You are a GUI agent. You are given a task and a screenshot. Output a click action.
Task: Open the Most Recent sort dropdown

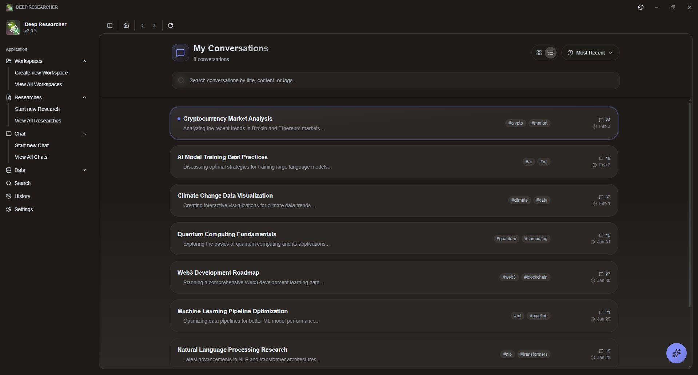[x=590, y=53]
